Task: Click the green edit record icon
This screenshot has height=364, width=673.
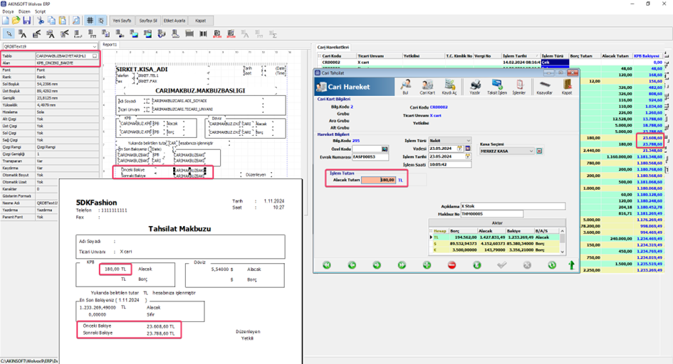Action: coord(477,265)
